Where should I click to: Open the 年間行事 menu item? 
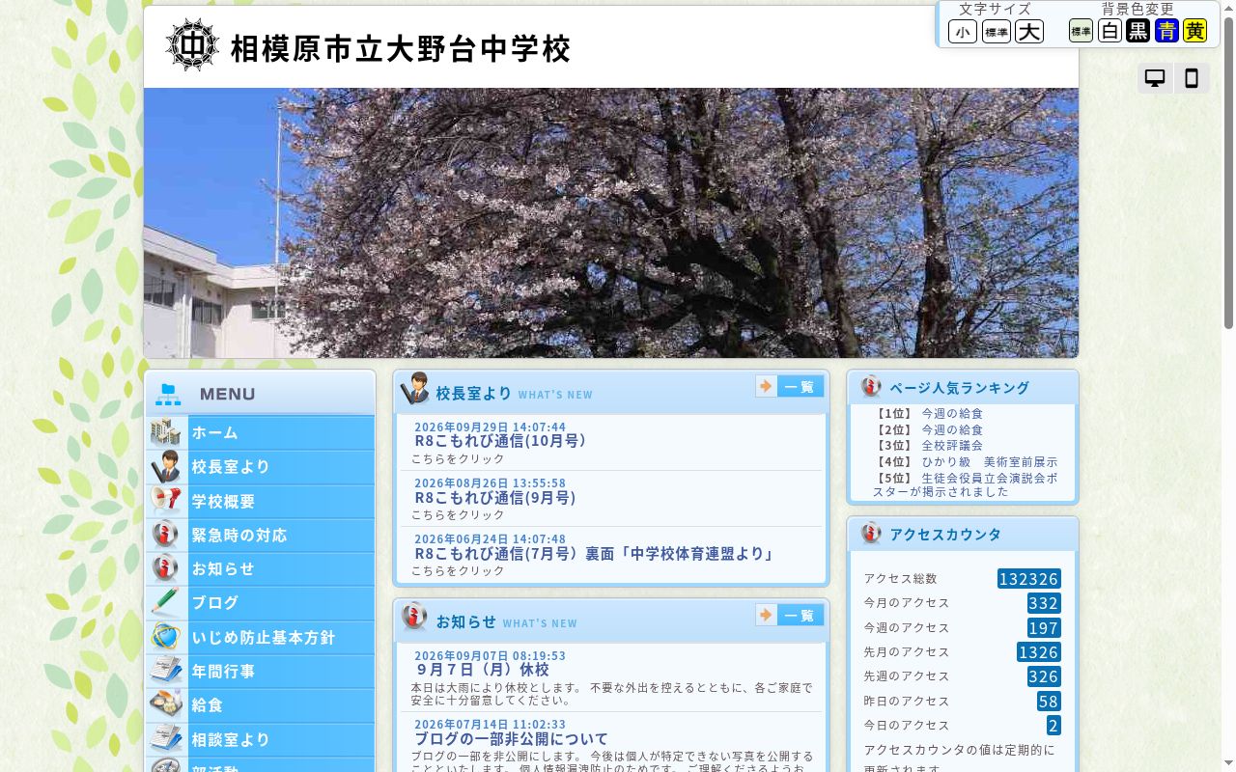[x=261, y=671]
